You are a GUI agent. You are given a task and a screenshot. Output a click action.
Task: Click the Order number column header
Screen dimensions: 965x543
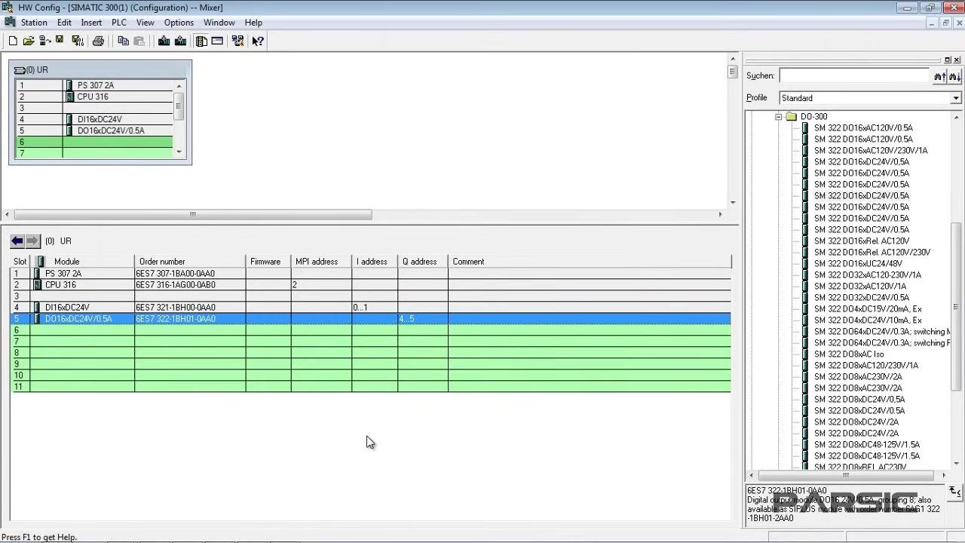point(190,262)
